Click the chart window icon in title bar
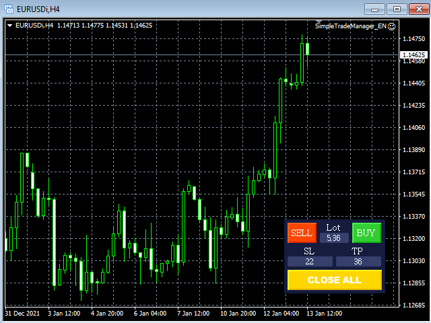This screenshot has width=431, height=323. pyautogui.click(x=9, y=9)
